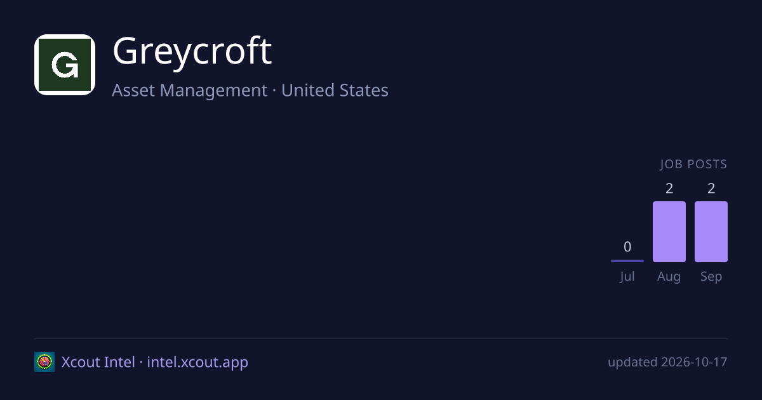Click the white border of the logo tile

pos(65,36)
